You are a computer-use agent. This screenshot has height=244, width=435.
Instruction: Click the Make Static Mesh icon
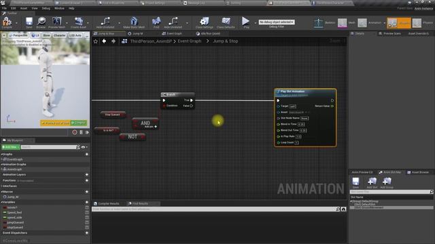coord(134,22)
